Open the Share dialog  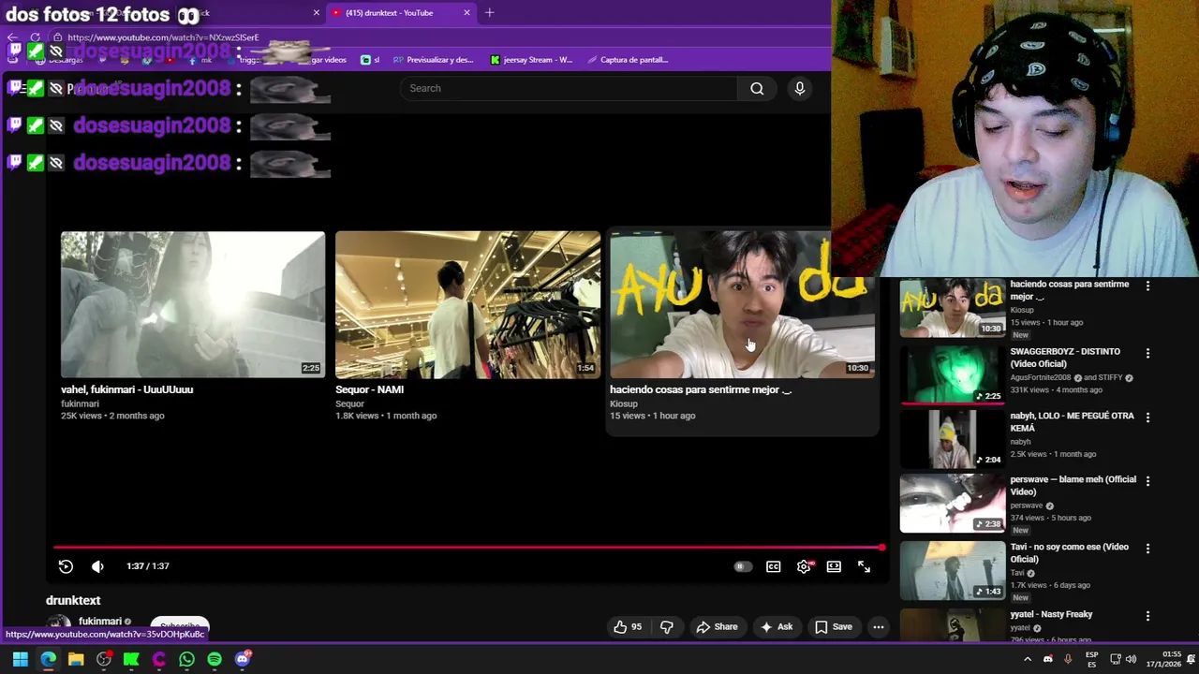coord(717,627)
